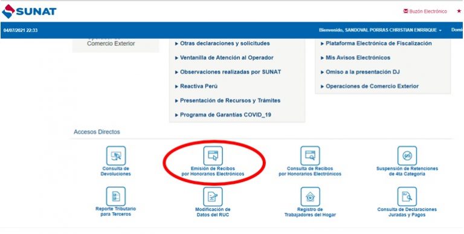Screen dimensions: 464x234
Task: Open the Emisión de Recibos por Honorarios icon
Action: click(213, 155)
